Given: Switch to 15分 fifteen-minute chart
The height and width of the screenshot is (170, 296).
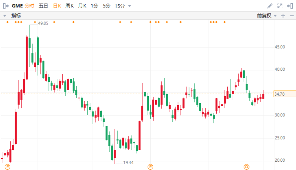Looking at the screenshot, I should (120, 6).
